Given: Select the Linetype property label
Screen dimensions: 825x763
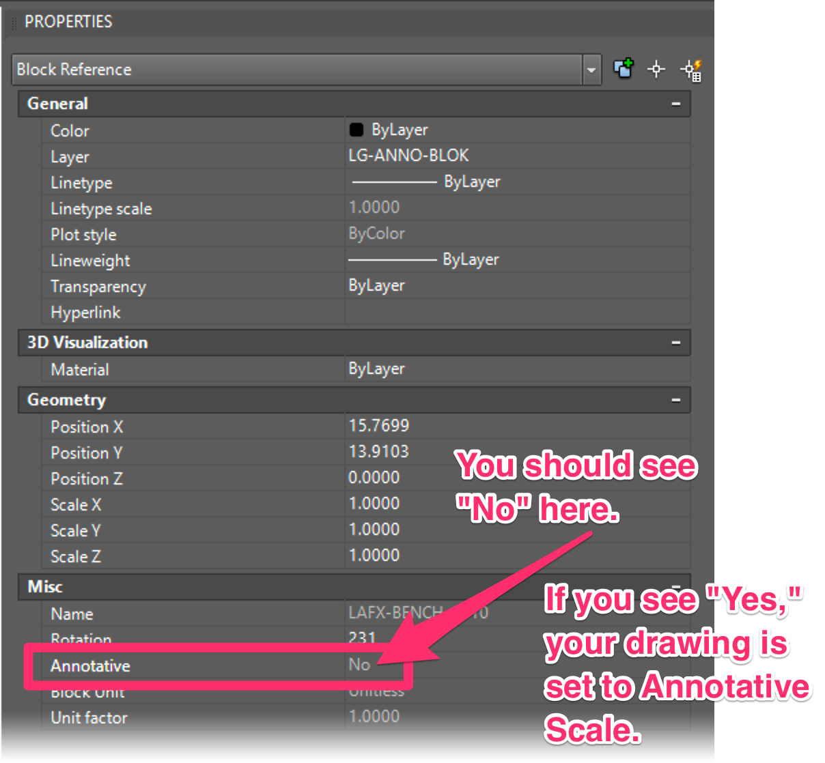Looking at the screenshot, I should (x=81, y=183).
